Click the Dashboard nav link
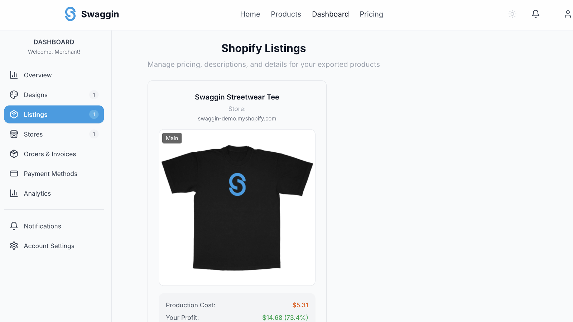573x322 pixels. tap(330, 14)
